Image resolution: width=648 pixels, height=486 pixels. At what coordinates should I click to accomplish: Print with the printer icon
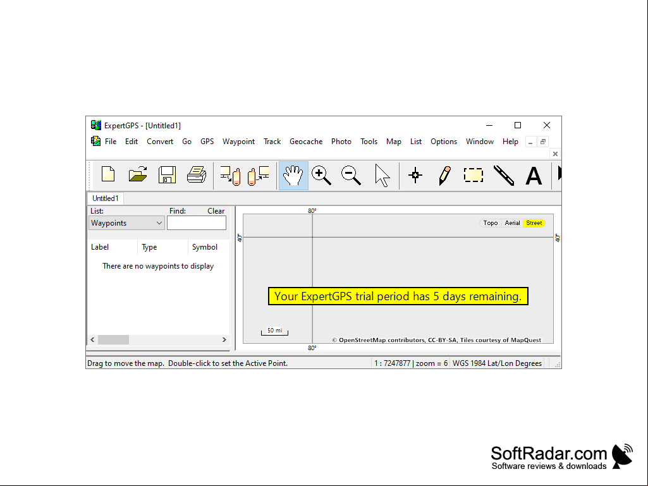(197, 175)
